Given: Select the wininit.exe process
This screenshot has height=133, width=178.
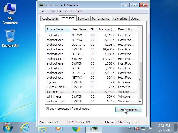Looking at the screenshot, I should 91,96.
